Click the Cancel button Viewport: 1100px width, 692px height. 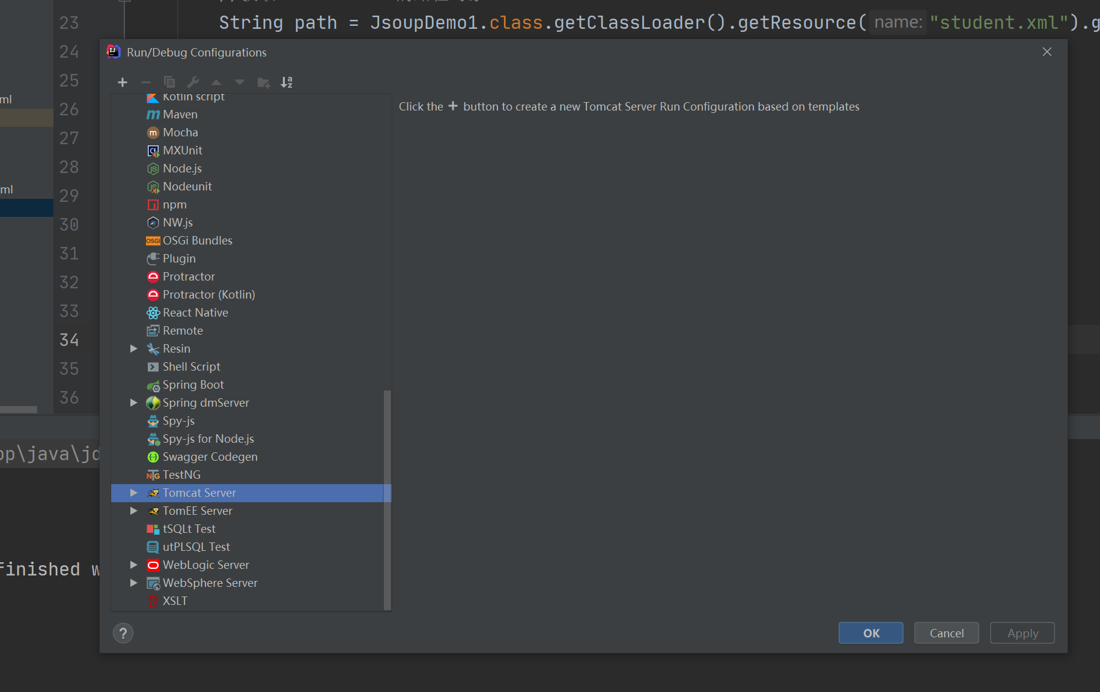pyautogui.click(x=946, y=633)
